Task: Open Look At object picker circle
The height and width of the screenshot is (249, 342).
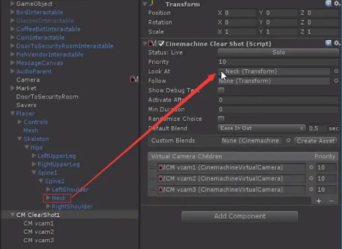Action: 336,71
